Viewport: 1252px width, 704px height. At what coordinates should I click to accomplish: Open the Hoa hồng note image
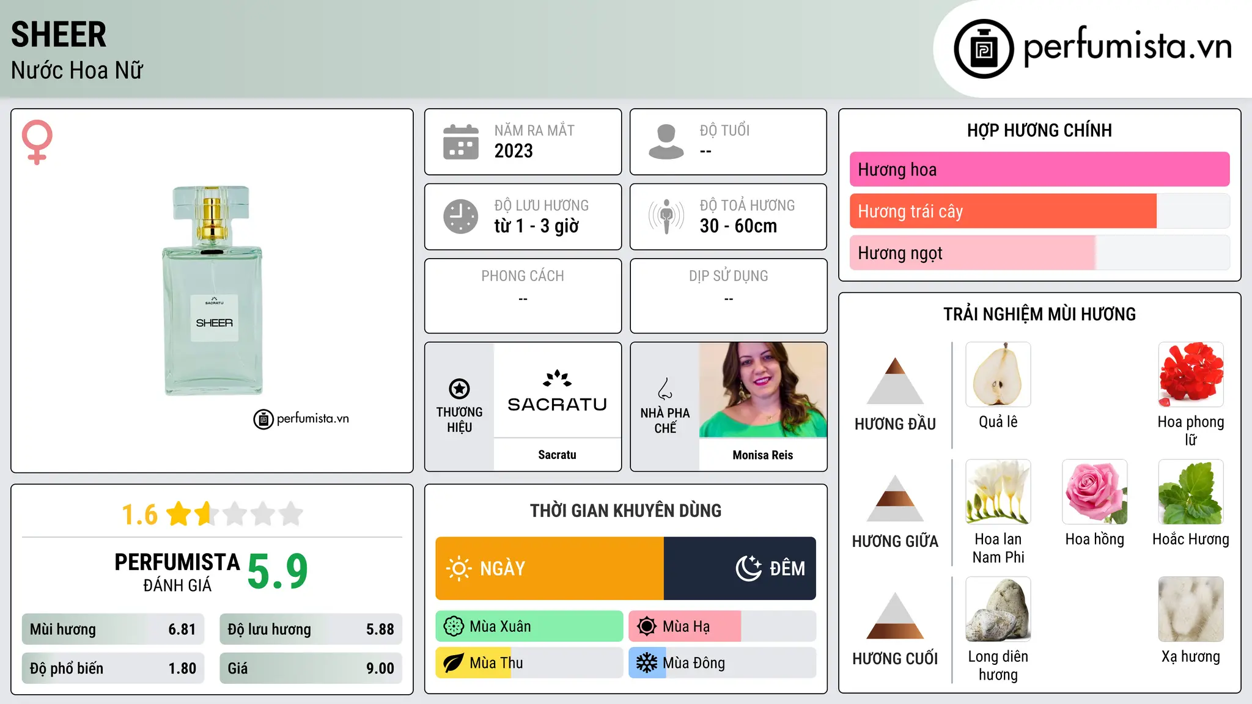point(1095,492)
